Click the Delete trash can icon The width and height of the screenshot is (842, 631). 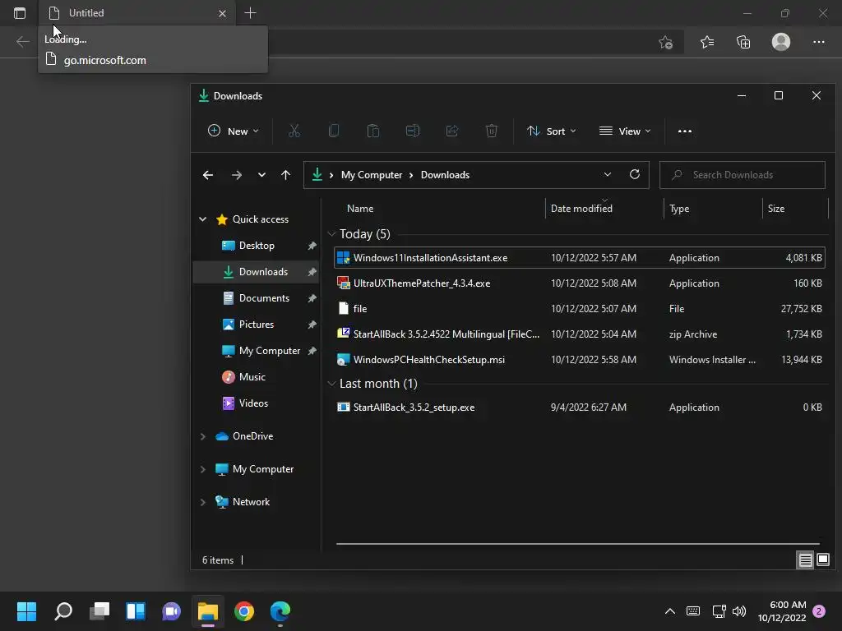pos(492,131)
